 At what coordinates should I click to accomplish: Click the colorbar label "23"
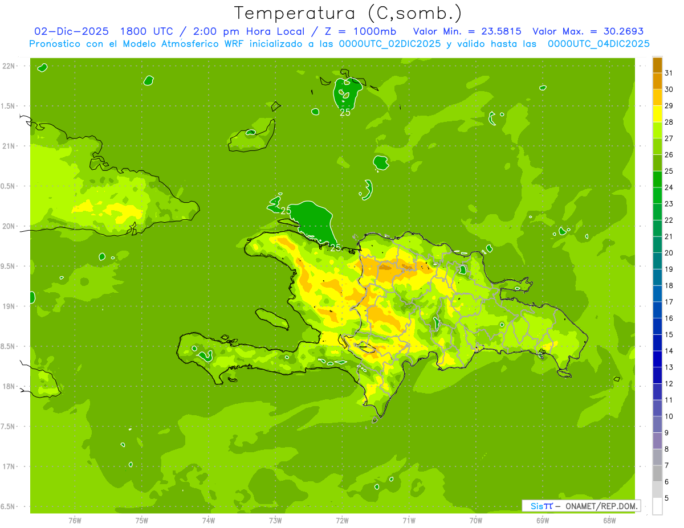[669, 204]
